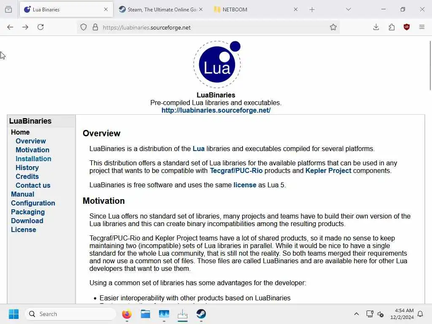432x324 pixels.
Task: Follow the Kepler Project link
Action: [x=328, y=170]
